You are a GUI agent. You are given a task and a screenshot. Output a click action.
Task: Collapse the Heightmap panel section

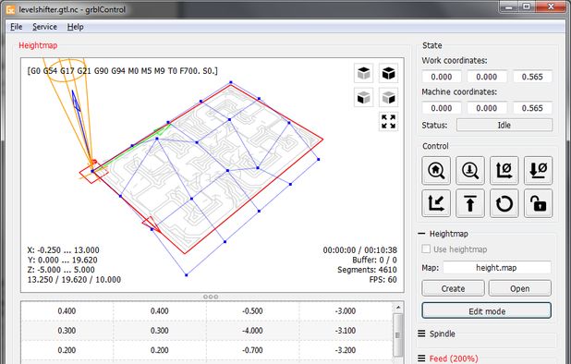(421, 234)
